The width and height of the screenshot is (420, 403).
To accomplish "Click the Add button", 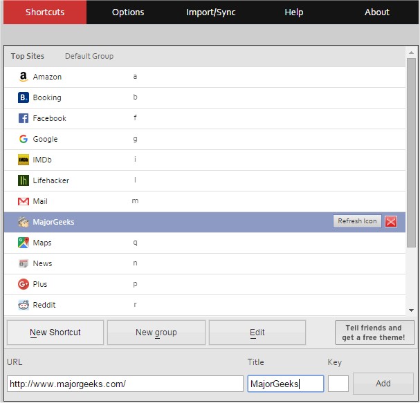I will pyautogui.click(x=383, y=384).
